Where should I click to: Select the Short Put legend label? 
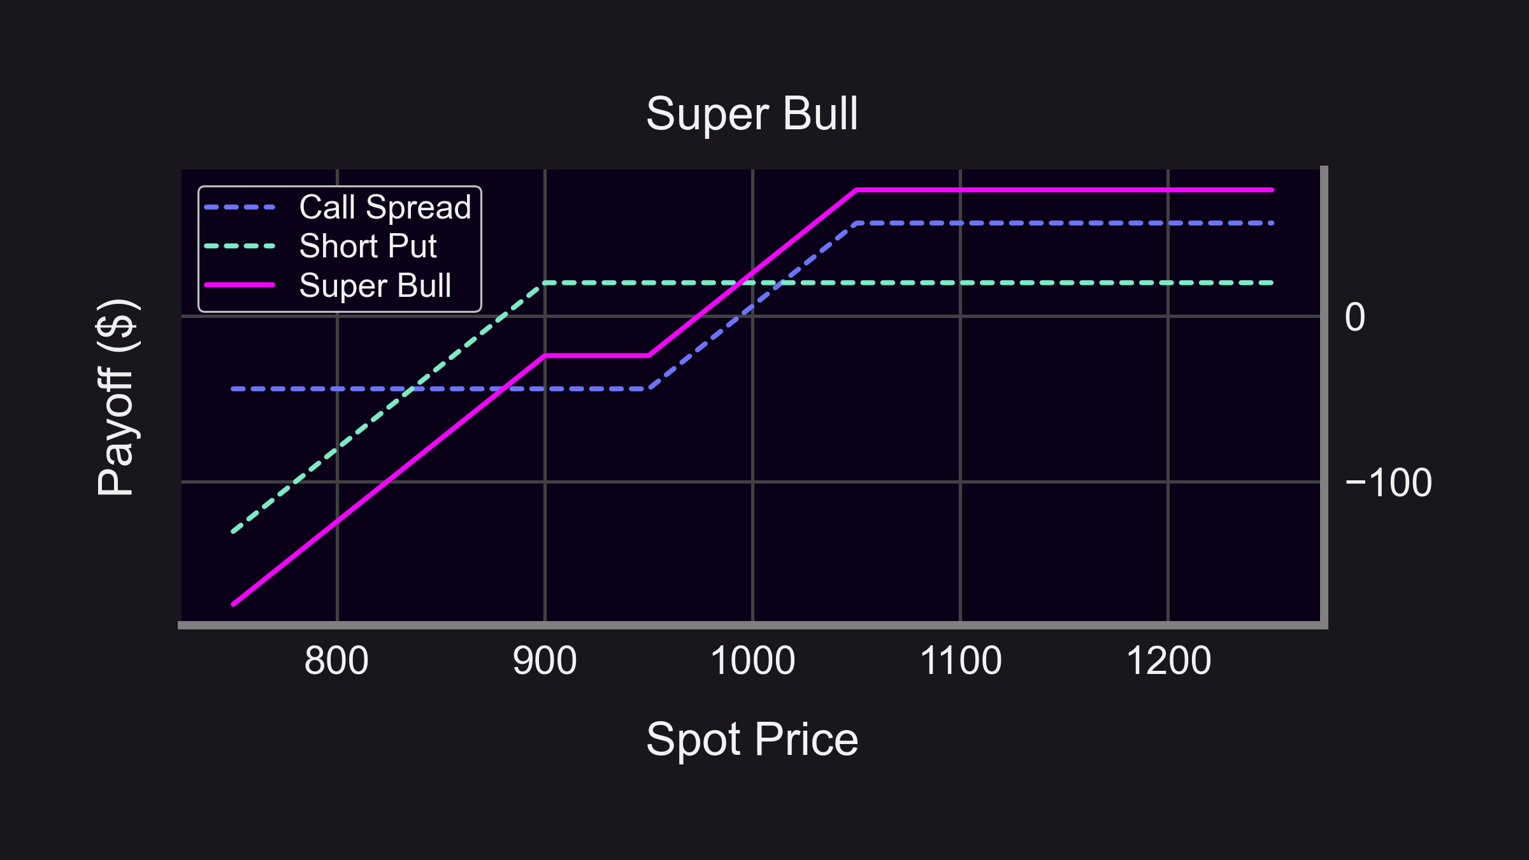(x=368, y=247)
